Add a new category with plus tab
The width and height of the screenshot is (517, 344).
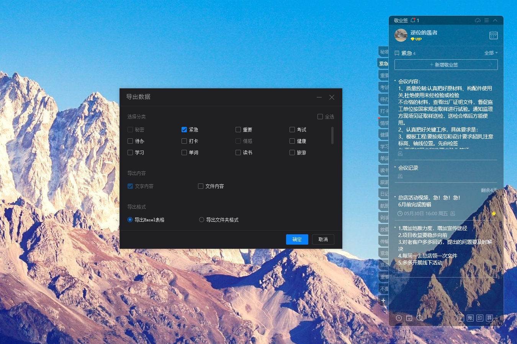coord(383,300)
